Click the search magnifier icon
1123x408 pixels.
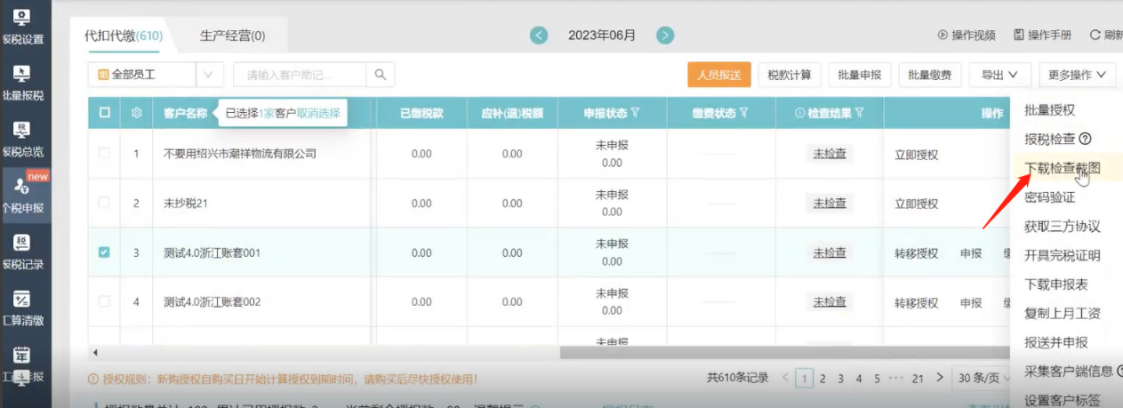(x=381, y=75)
